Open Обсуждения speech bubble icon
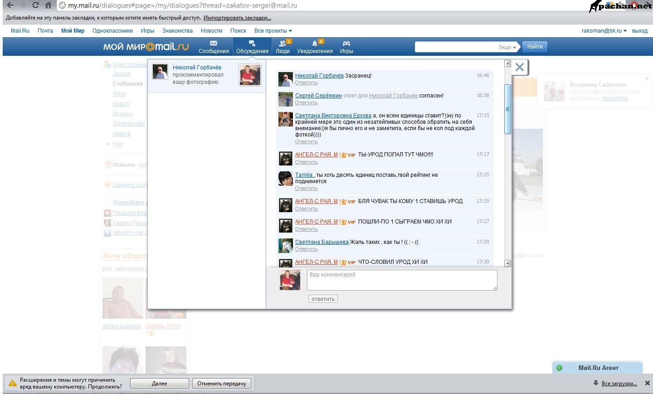 click(252, 44)
